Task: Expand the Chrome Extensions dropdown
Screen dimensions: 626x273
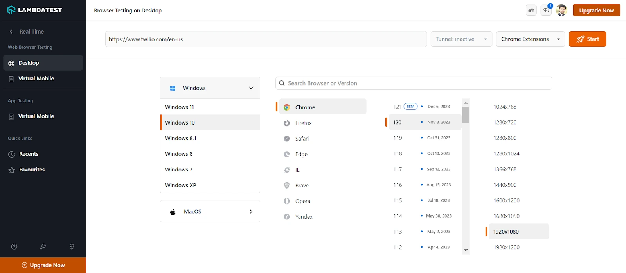Action: (530, 39)
